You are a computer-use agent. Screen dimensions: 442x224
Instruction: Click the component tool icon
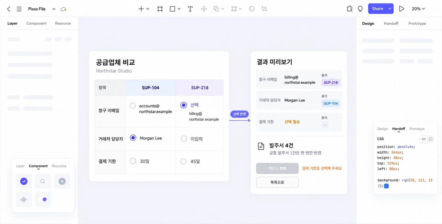pyautogui.click(x=204, y=9)
